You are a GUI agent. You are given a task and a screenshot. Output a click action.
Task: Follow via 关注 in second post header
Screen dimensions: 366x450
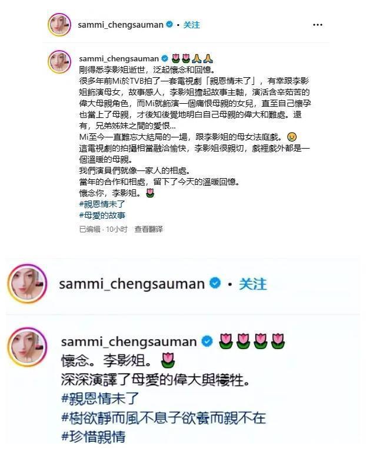pos(253,284)
